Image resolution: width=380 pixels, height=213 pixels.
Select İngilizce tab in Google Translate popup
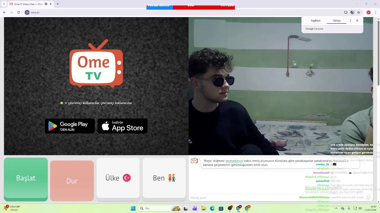(x=316, y=21)
